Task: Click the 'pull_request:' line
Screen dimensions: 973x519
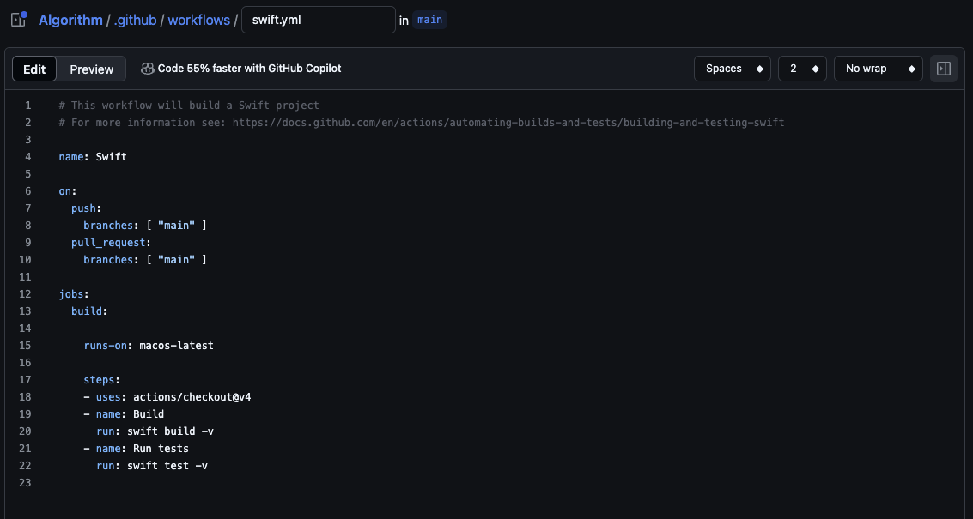Action: [111, 243]
